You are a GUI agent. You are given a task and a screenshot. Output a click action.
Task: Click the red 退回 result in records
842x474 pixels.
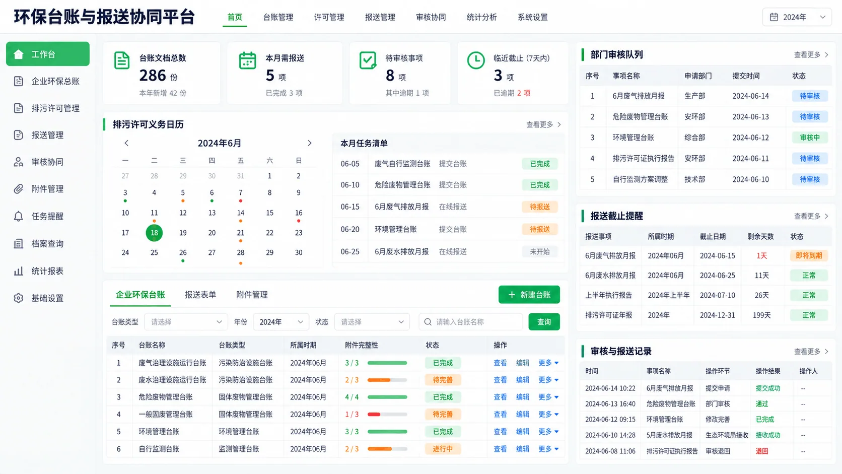tap(762, 451)
